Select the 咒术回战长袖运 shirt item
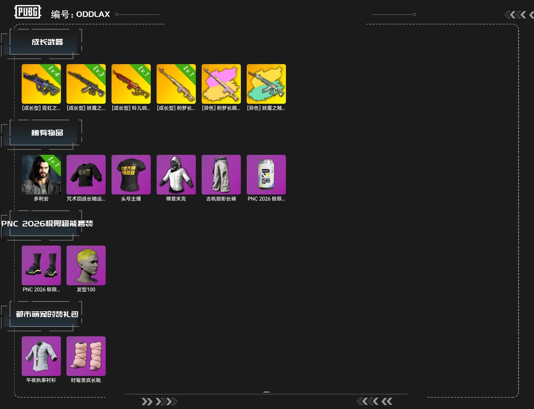 pos(86,175)
